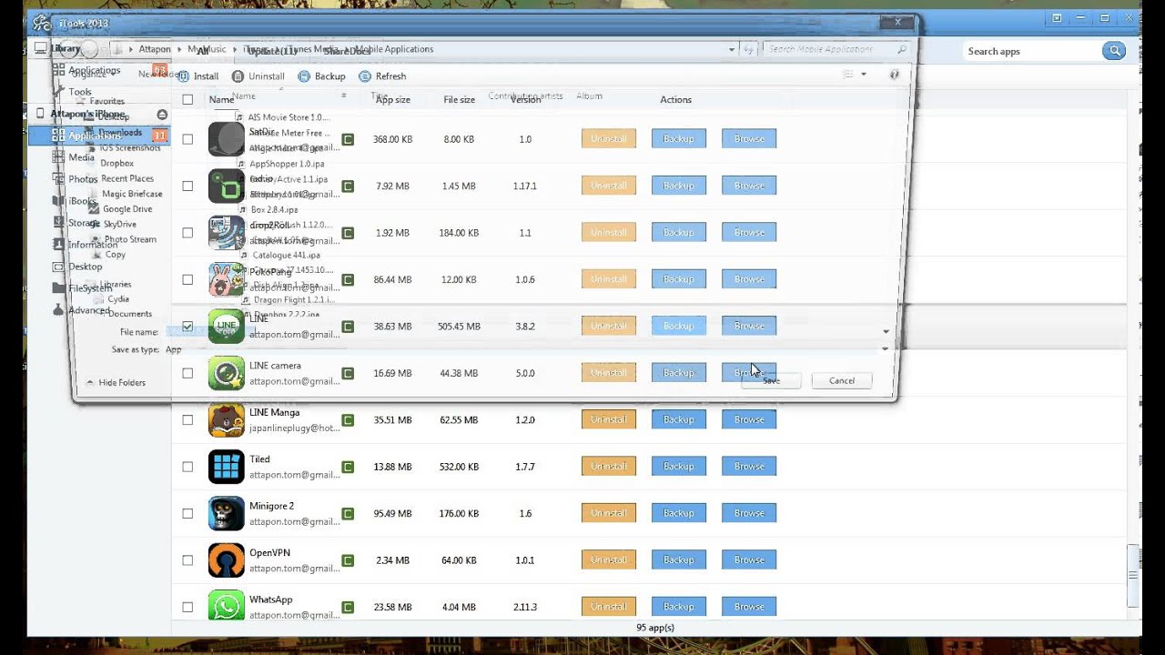The image size is (1165, 655).
Task: Select Attapon's iPhone device header
Action: (x=88, y=114)
